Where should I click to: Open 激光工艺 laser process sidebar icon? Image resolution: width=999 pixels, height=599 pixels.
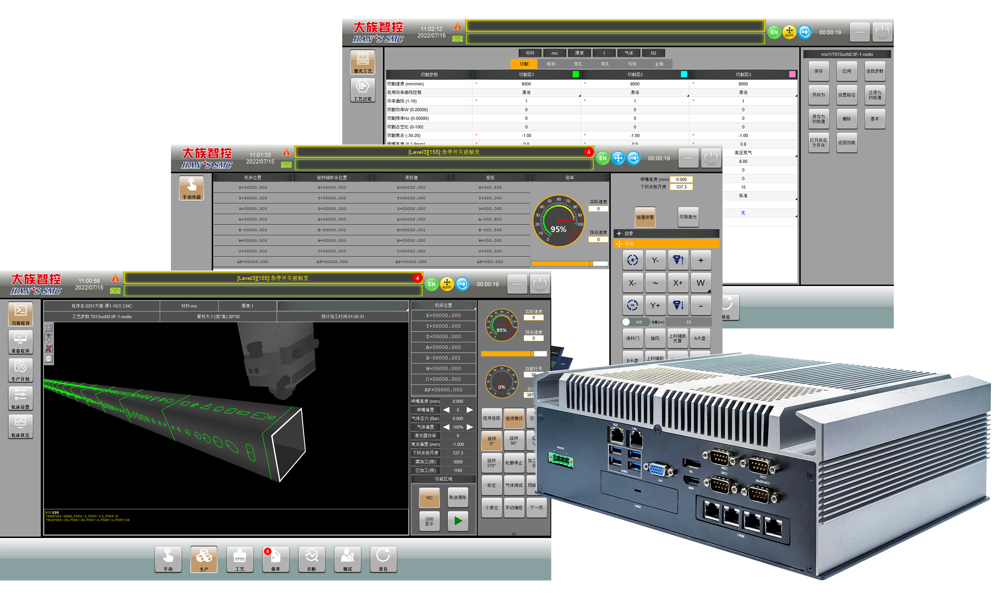pos(362,62)
